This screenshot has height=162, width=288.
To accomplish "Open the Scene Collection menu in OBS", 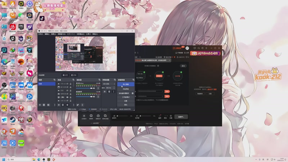I will click(80, 34).
